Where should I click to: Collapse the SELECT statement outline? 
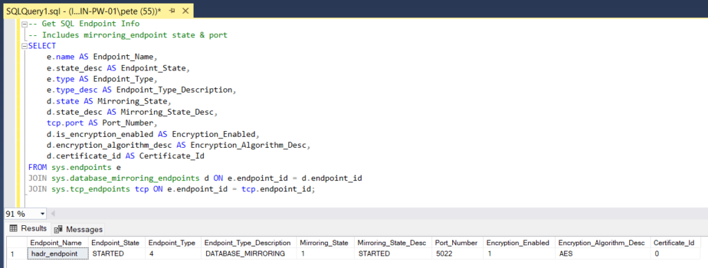(x=25, y=46)
